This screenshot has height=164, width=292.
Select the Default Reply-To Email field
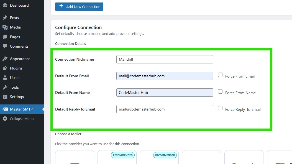pos(165,109)
